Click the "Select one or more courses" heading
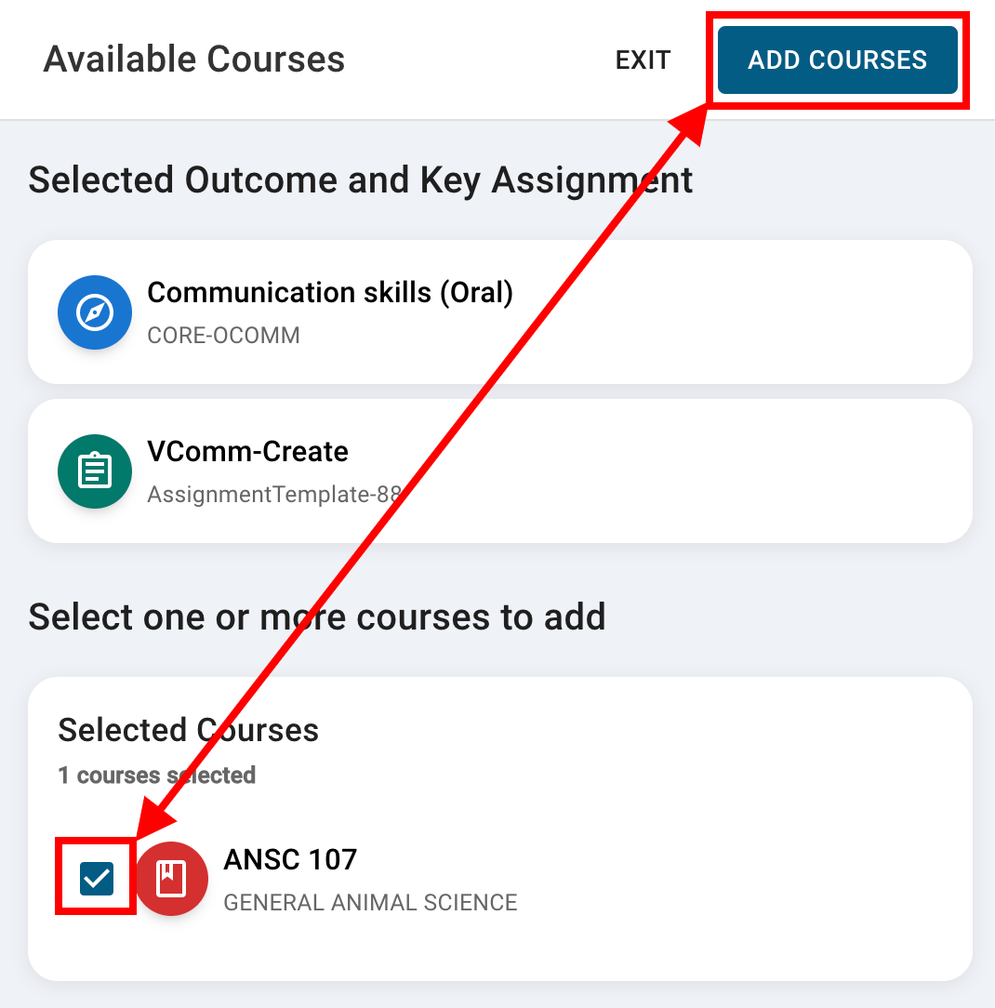The width and height of the screenshot is (995, 1008). [x=317, y=617]
